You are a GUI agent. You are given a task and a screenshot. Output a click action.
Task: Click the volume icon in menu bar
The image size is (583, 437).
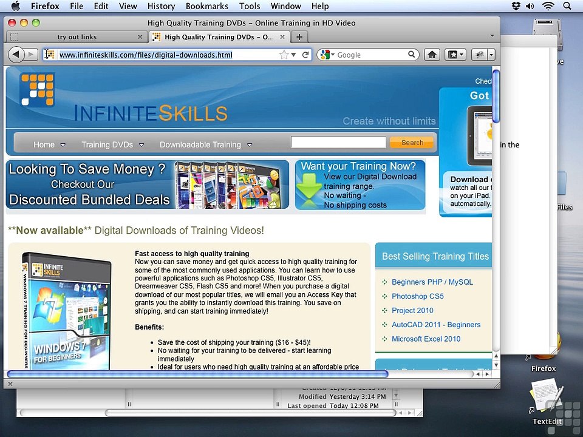[x=530, y=6]
